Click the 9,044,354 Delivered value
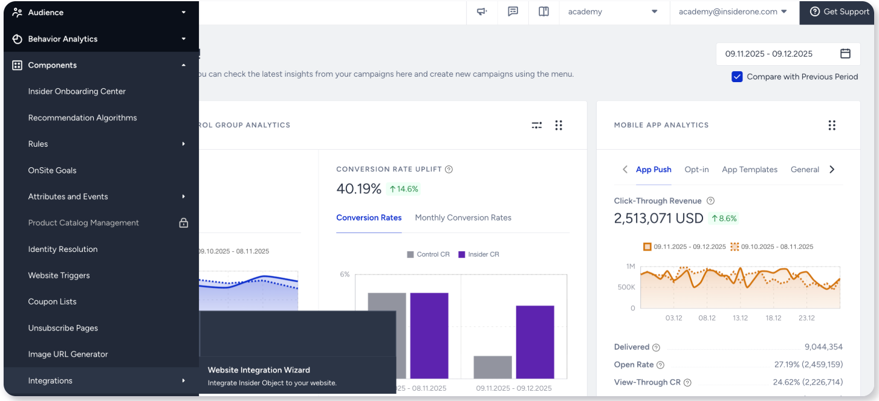 pos(823,347)
